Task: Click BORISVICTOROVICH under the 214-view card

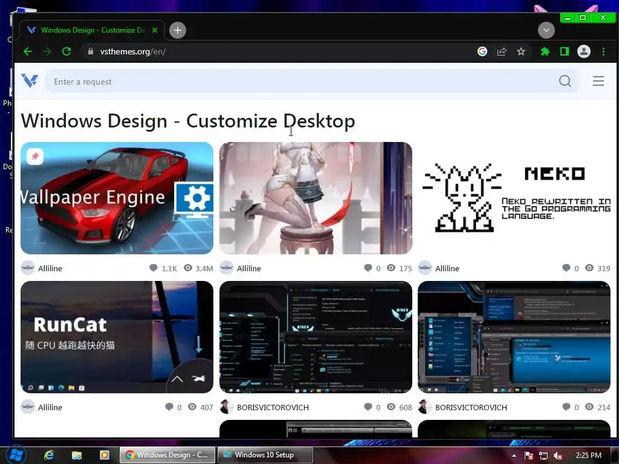Action: 471,407
